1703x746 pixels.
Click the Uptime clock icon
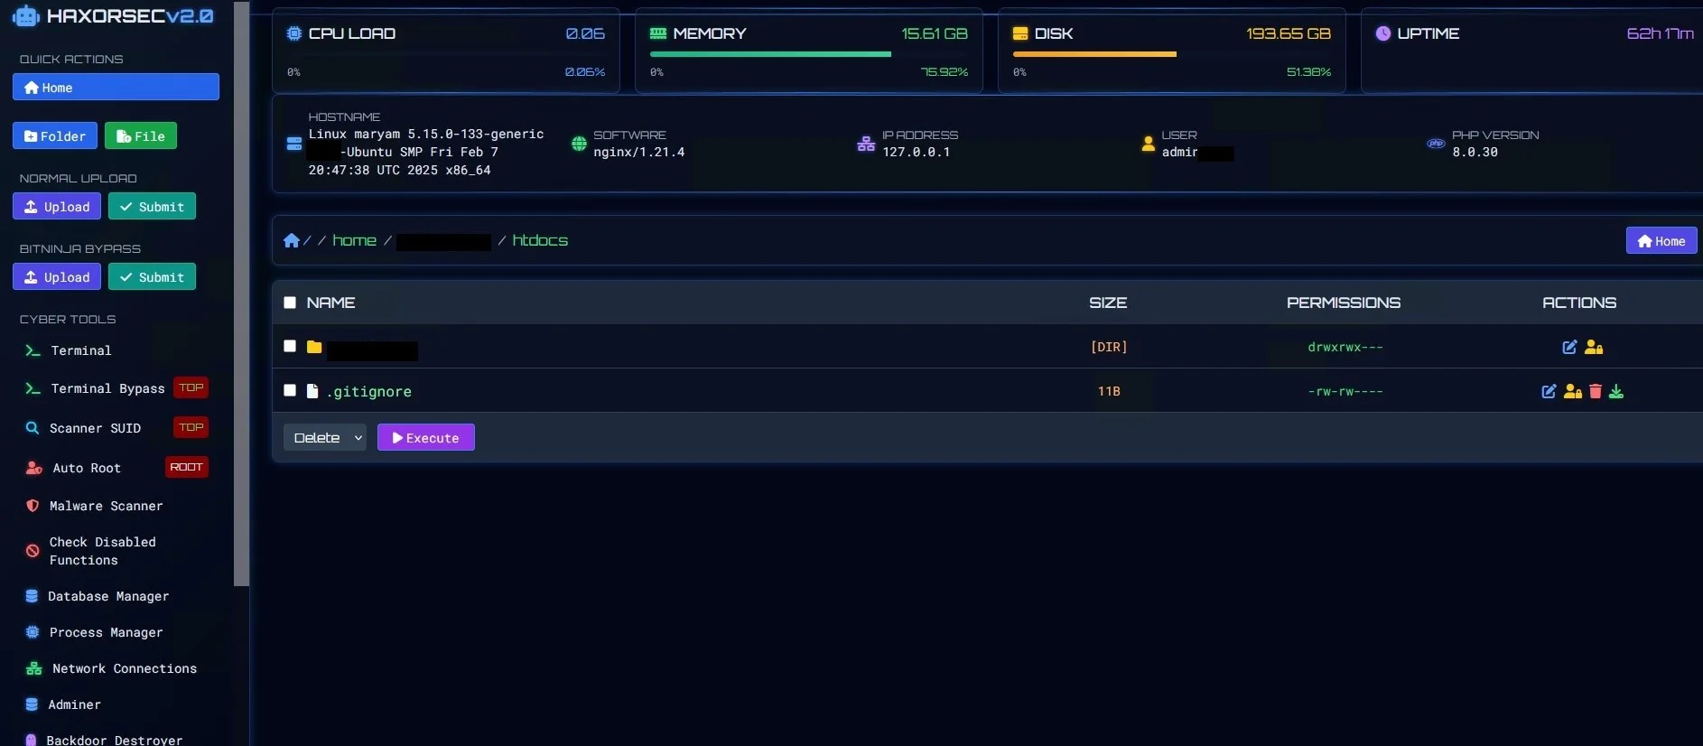[1383, 33]
